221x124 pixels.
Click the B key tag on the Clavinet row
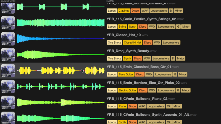(171, 11)
